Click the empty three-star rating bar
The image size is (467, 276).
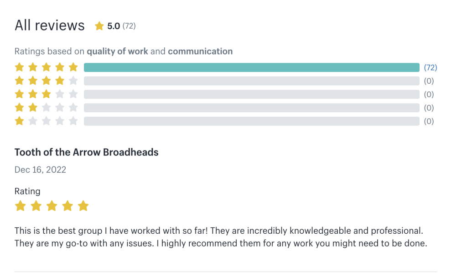click(251, 95)
